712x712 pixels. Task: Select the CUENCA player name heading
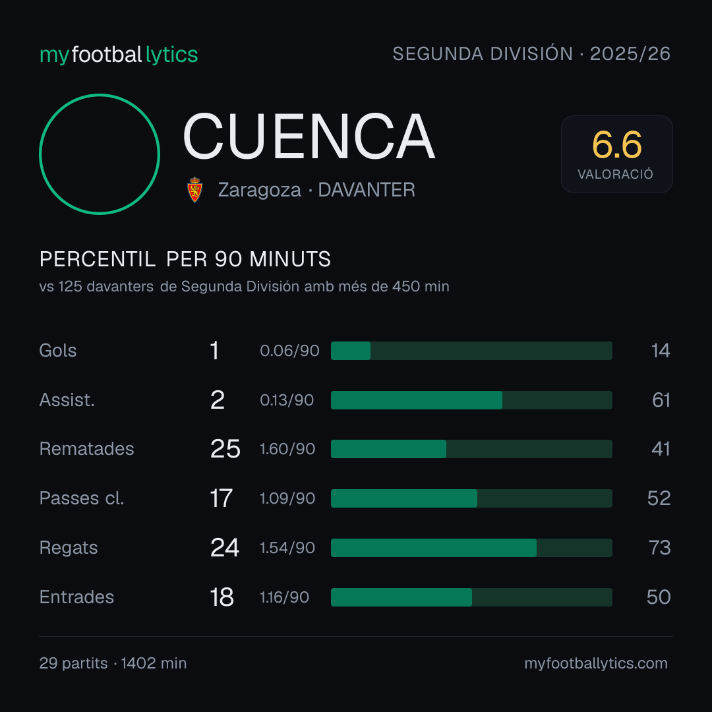[309, 136]
